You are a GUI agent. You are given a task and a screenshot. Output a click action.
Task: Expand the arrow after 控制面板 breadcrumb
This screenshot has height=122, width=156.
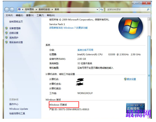point(36,9)
